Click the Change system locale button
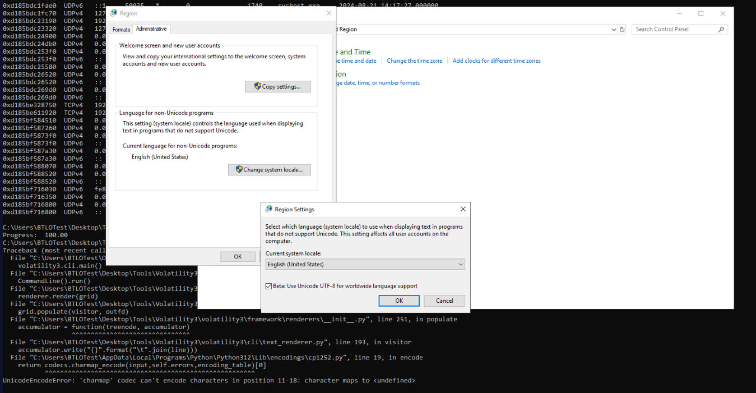Viewport: 756px width, 393px height. pos(269,169)
